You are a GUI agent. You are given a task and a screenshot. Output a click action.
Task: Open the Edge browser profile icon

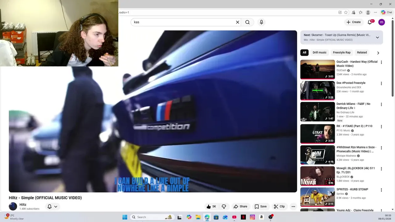[x=368, y=12]
